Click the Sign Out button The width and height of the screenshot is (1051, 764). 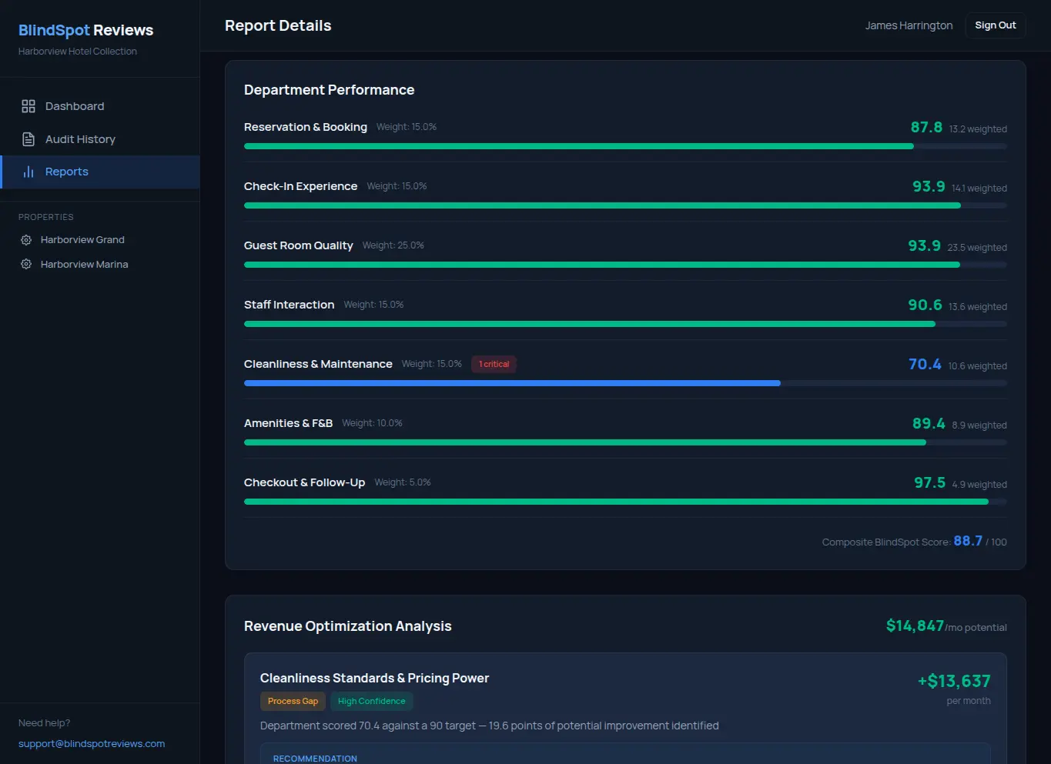point(995,25)
